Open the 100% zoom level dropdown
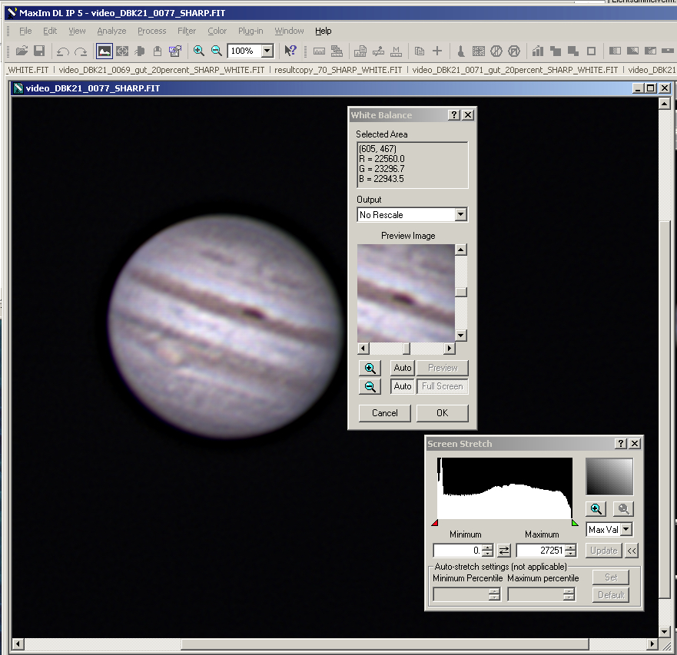This screenshot has height=655, width=677. (x=267, y=51)
